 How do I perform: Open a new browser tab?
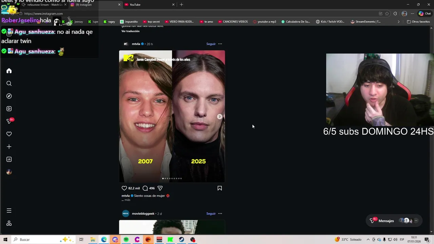[181, 5]
